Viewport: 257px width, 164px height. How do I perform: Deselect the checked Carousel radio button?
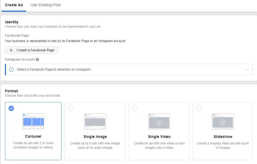click(11, 108)
